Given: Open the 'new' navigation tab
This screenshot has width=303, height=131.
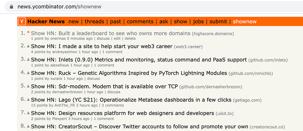Looking at the screenshot, I should coord(74,21).
